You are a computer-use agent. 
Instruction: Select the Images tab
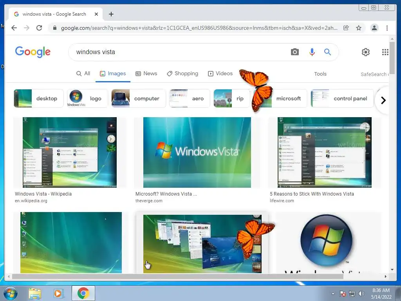coord(113,74)
